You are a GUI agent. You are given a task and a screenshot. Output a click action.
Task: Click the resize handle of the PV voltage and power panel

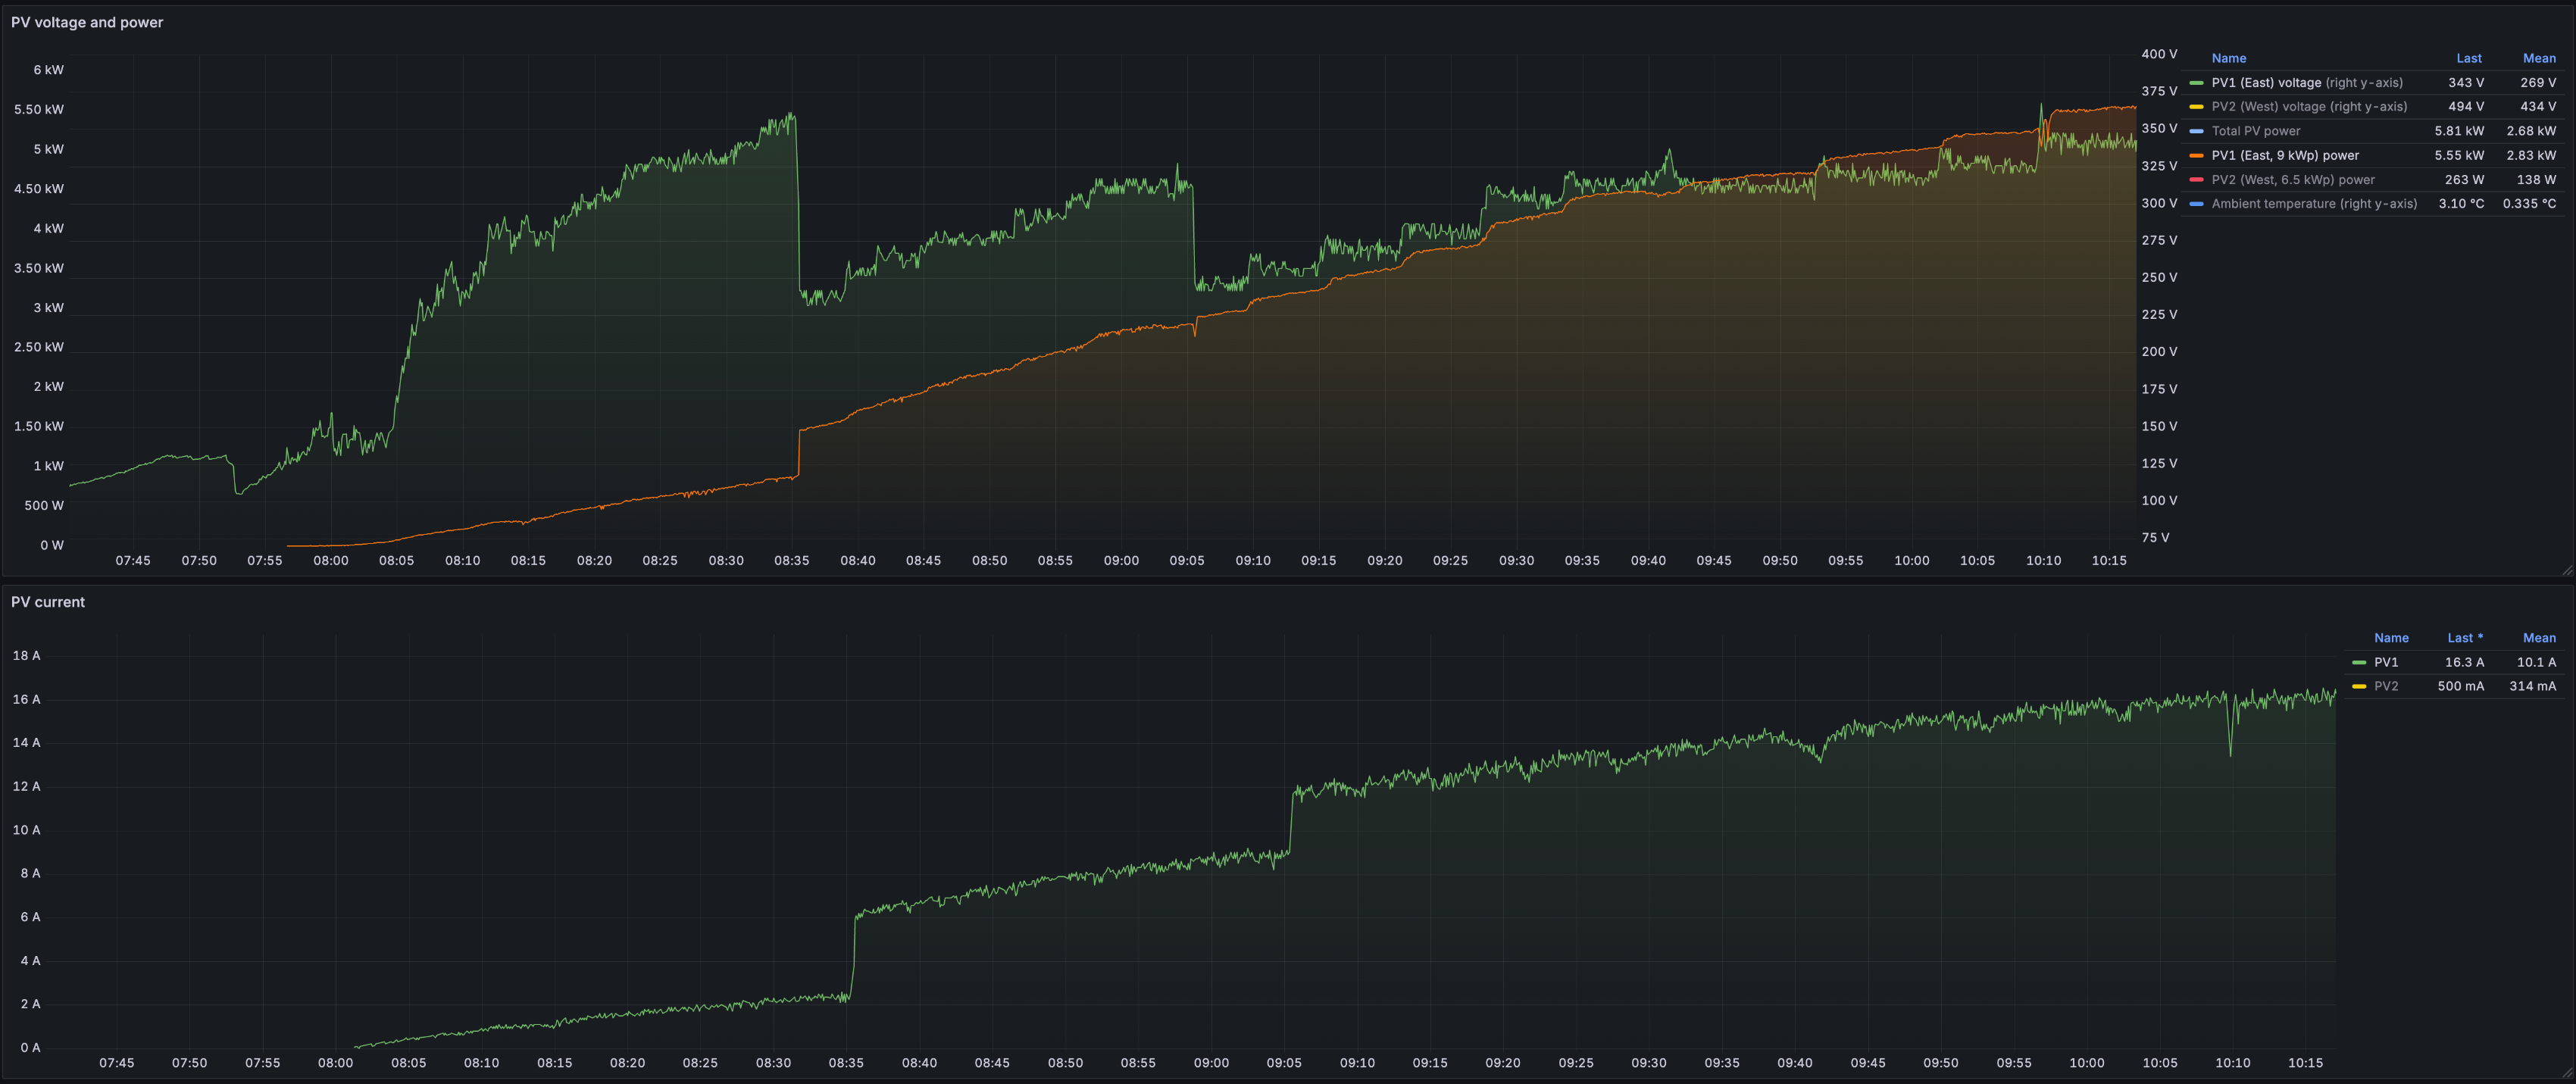pyautogui.click(x=2566, y=570)
